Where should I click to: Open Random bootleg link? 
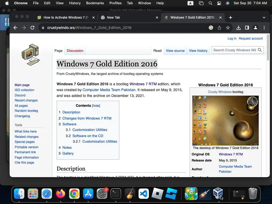point(26,111)
